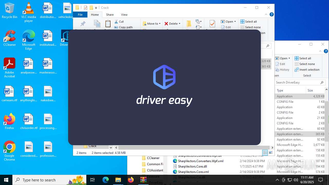Click Copy path in Crack window ribbon
329x185 pixels.
(123, 27)
